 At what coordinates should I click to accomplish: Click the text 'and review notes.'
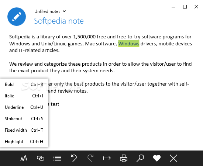68,91
